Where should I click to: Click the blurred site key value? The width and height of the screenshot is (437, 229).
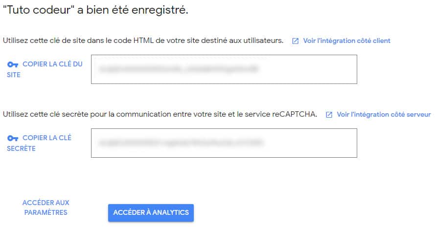pos(178,69)
